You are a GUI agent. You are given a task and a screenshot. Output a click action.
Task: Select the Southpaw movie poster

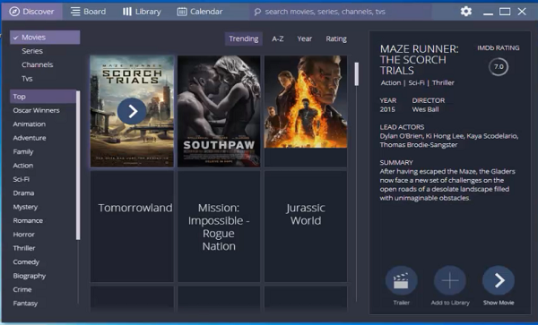pos(219,111)
